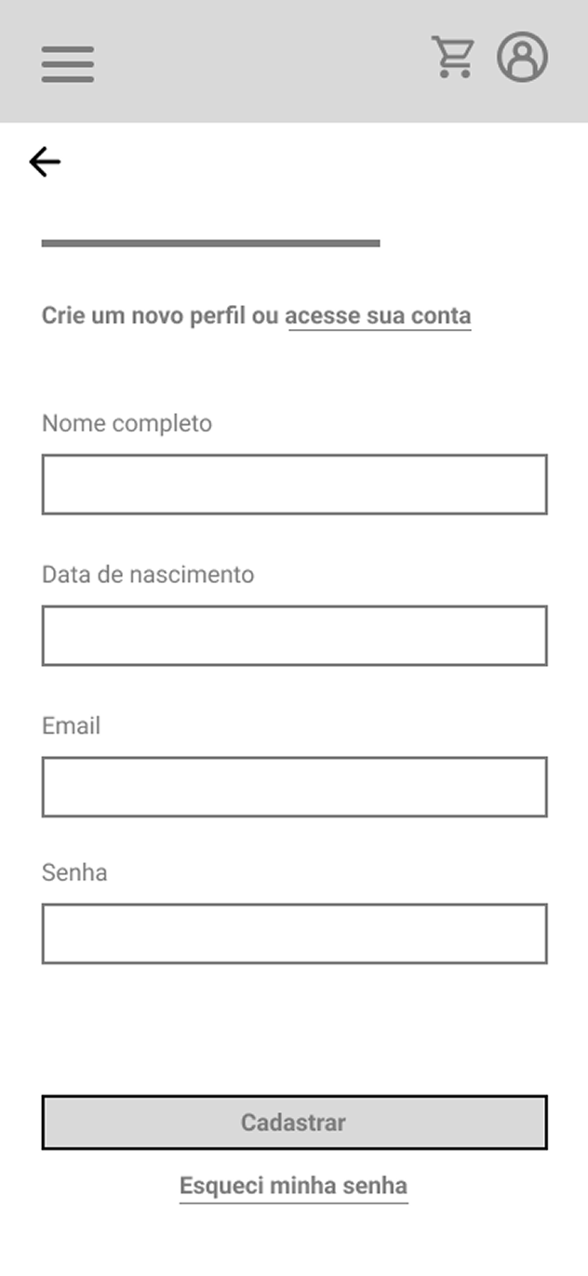588x1276 pixels.
Task: Click the word 'perfil' in the heading
Action: [217, 316]
